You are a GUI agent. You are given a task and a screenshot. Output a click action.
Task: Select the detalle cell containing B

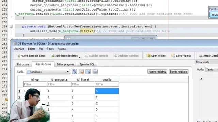coord(107,97)
